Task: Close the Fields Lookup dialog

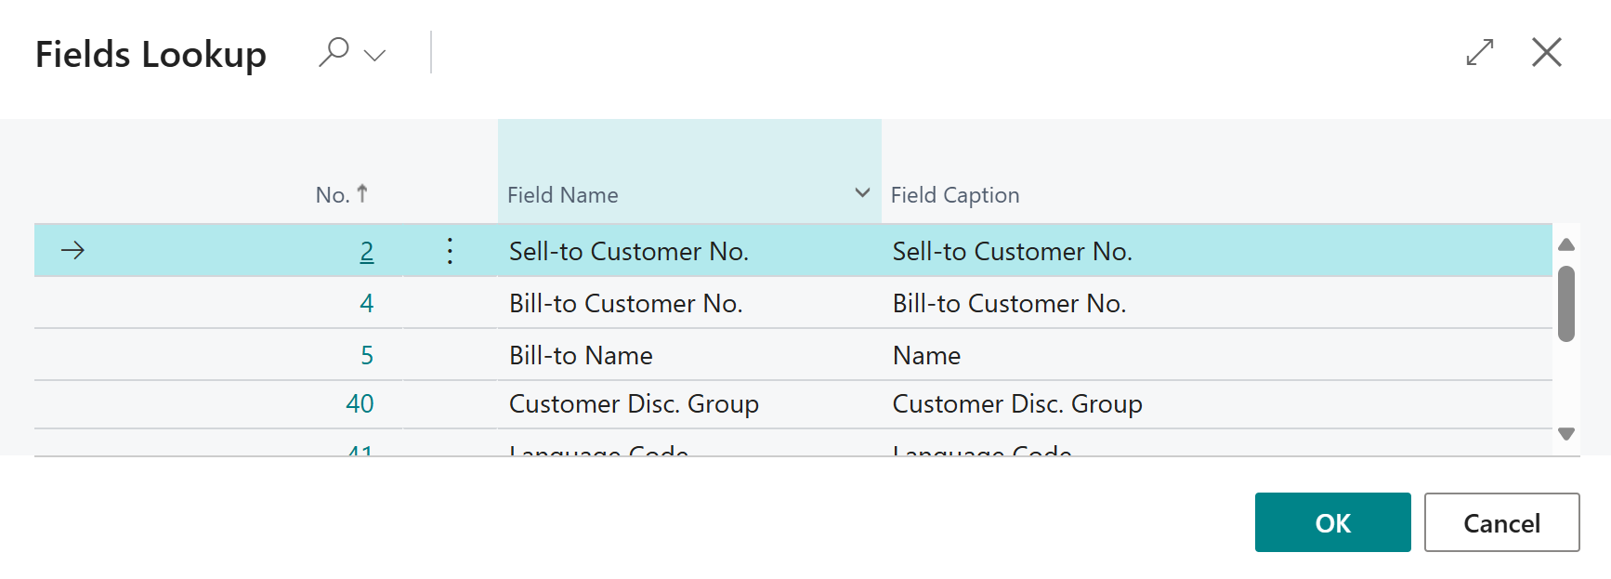Action: pyautogui.click(x=1547, y=53)
